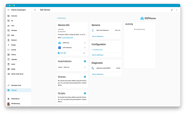Select the Settings sidebar item label

(14, 90)
